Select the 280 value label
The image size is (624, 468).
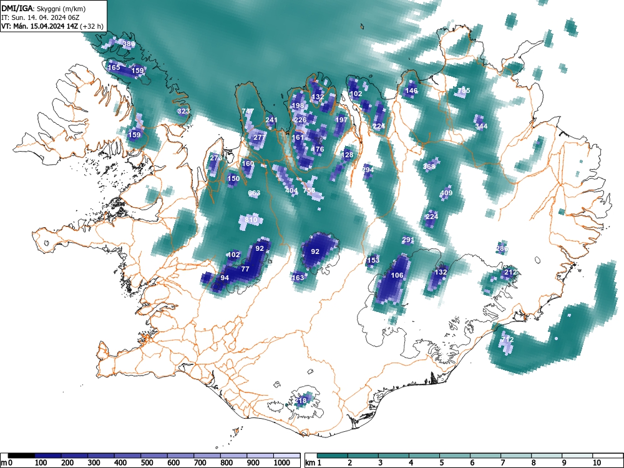502,249
